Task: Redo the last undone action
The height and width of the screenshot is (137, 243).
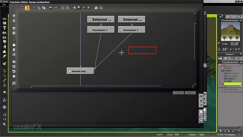Action: (x=55, y=8)
